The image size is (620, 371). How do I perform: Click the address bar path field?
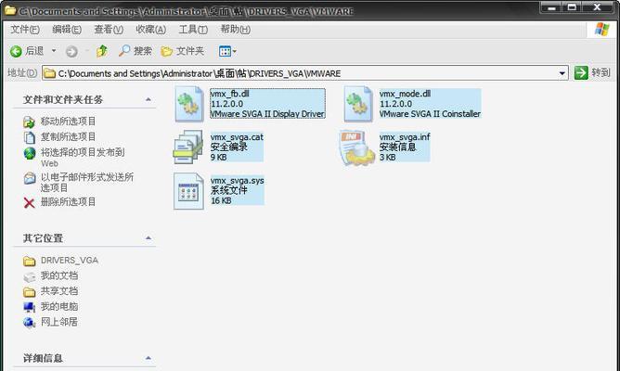click(x=304, y=73)
